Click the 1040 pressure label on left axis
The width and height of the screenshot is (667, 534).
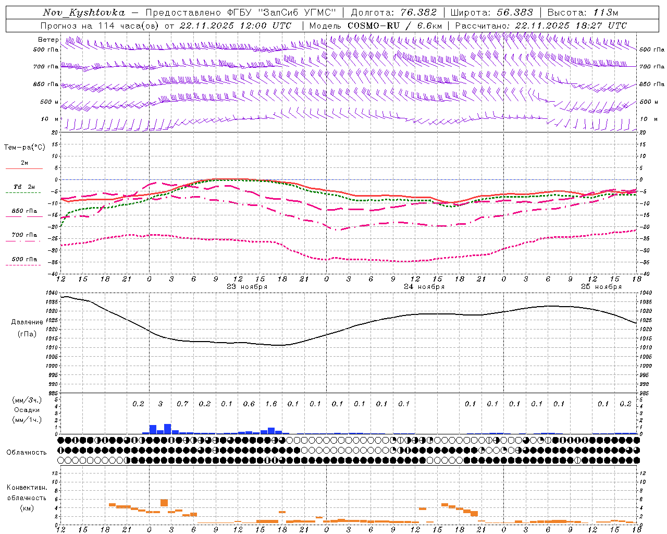51,293
